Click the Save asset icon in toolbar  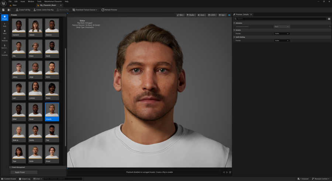[x=3, y=10]
